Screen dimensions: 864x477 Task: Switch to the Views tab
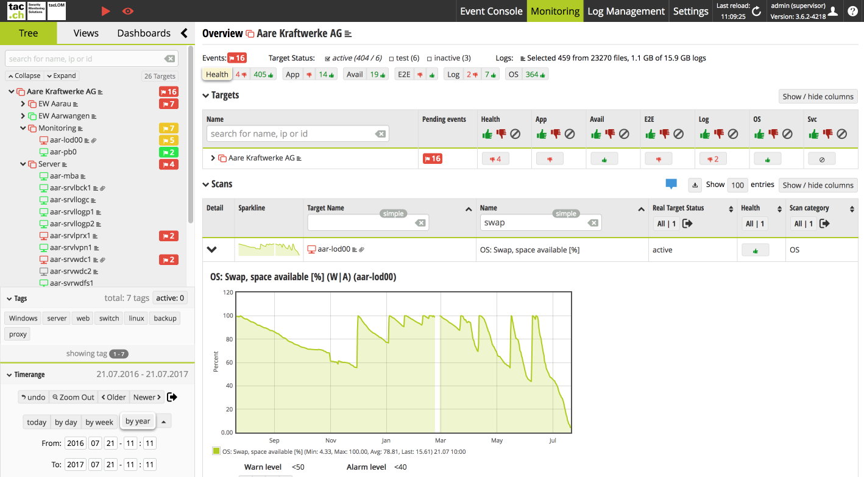tap(86, 33)
